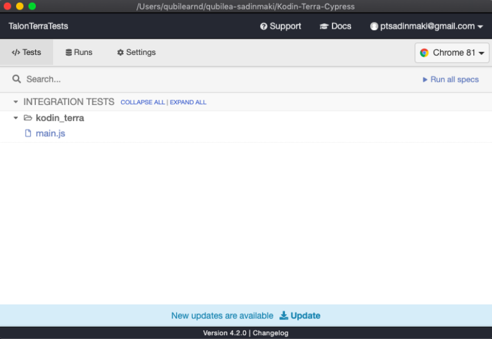Select the kodin_terra folder name
Image resolution: width=492 pixels, height=339 pixels.
[x=60, y=118]
